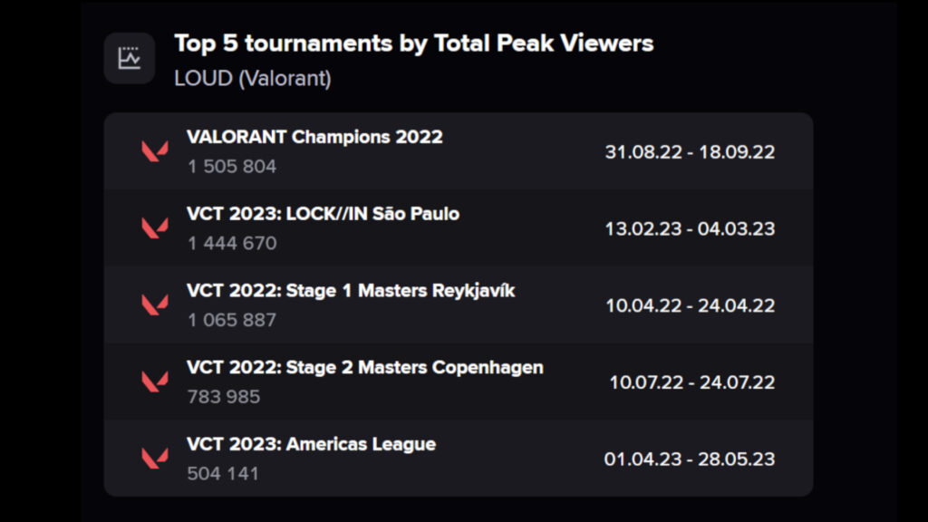Select the Valorant logo beside VALORANT Champions 2022
928x522 pixels.
coord(152,150)
